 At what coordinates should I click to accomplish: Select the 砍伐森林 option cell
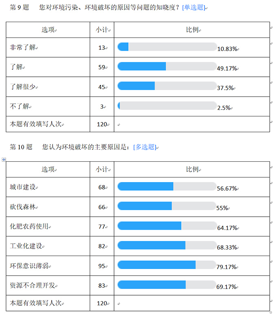click(48, 207)
